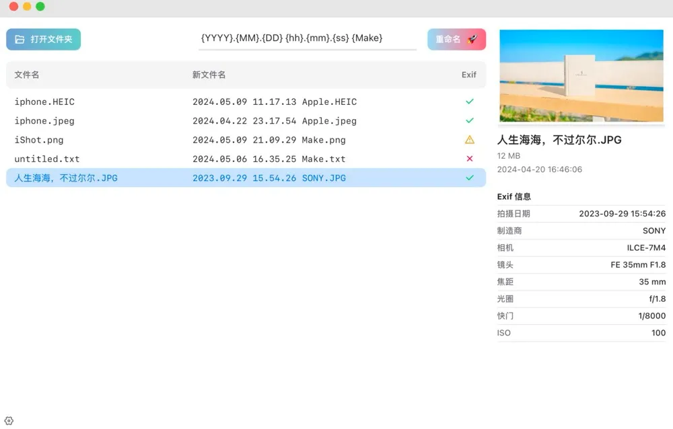Click the 文件名 column header
The width and height of the screenshot is (673, 429).
[x=27, y=75]
